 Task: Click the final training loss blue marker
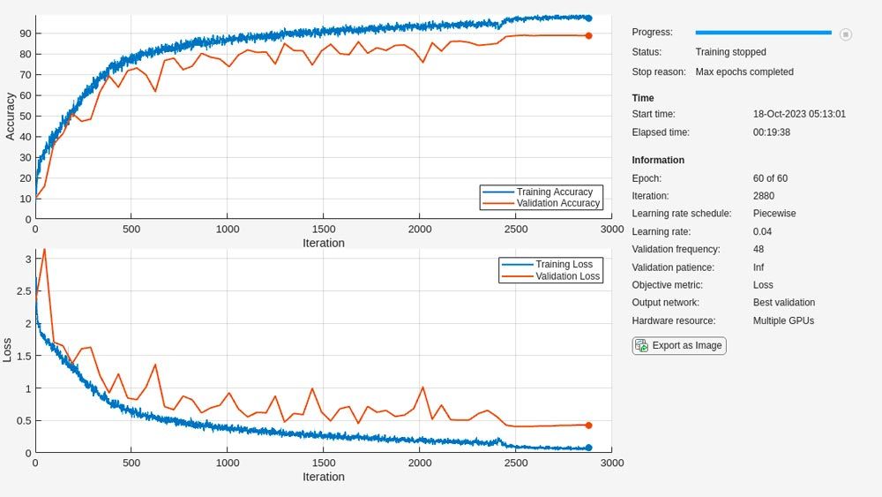[x=588, y=448]
